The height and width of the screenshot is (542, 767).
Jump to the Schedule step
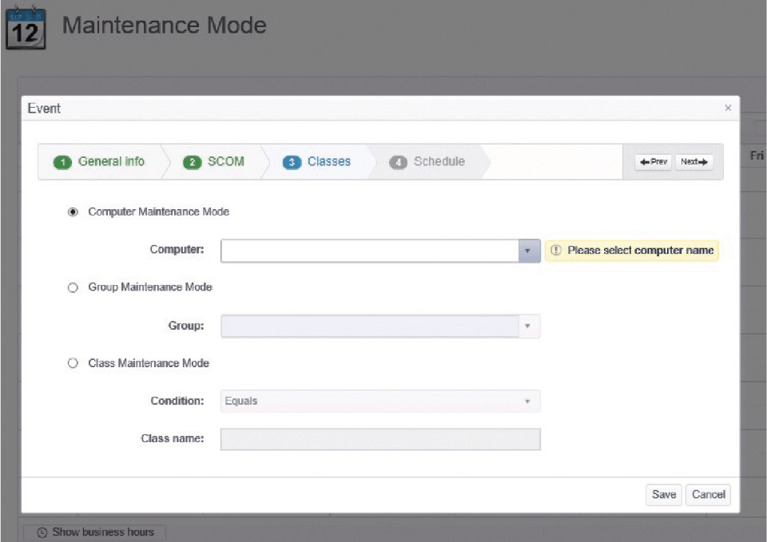point(427,162)
